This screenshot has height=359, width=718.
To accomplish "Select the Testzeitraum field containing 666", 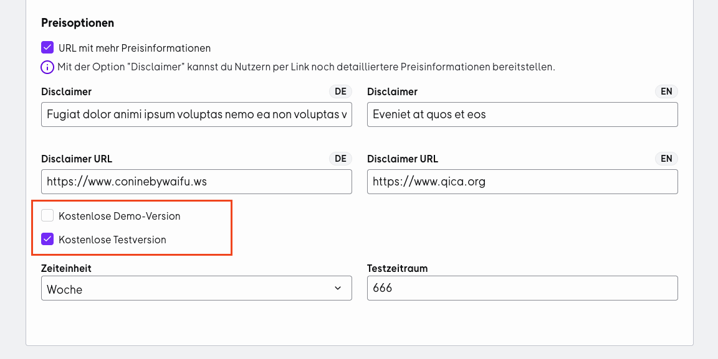I will pos(522,288).
